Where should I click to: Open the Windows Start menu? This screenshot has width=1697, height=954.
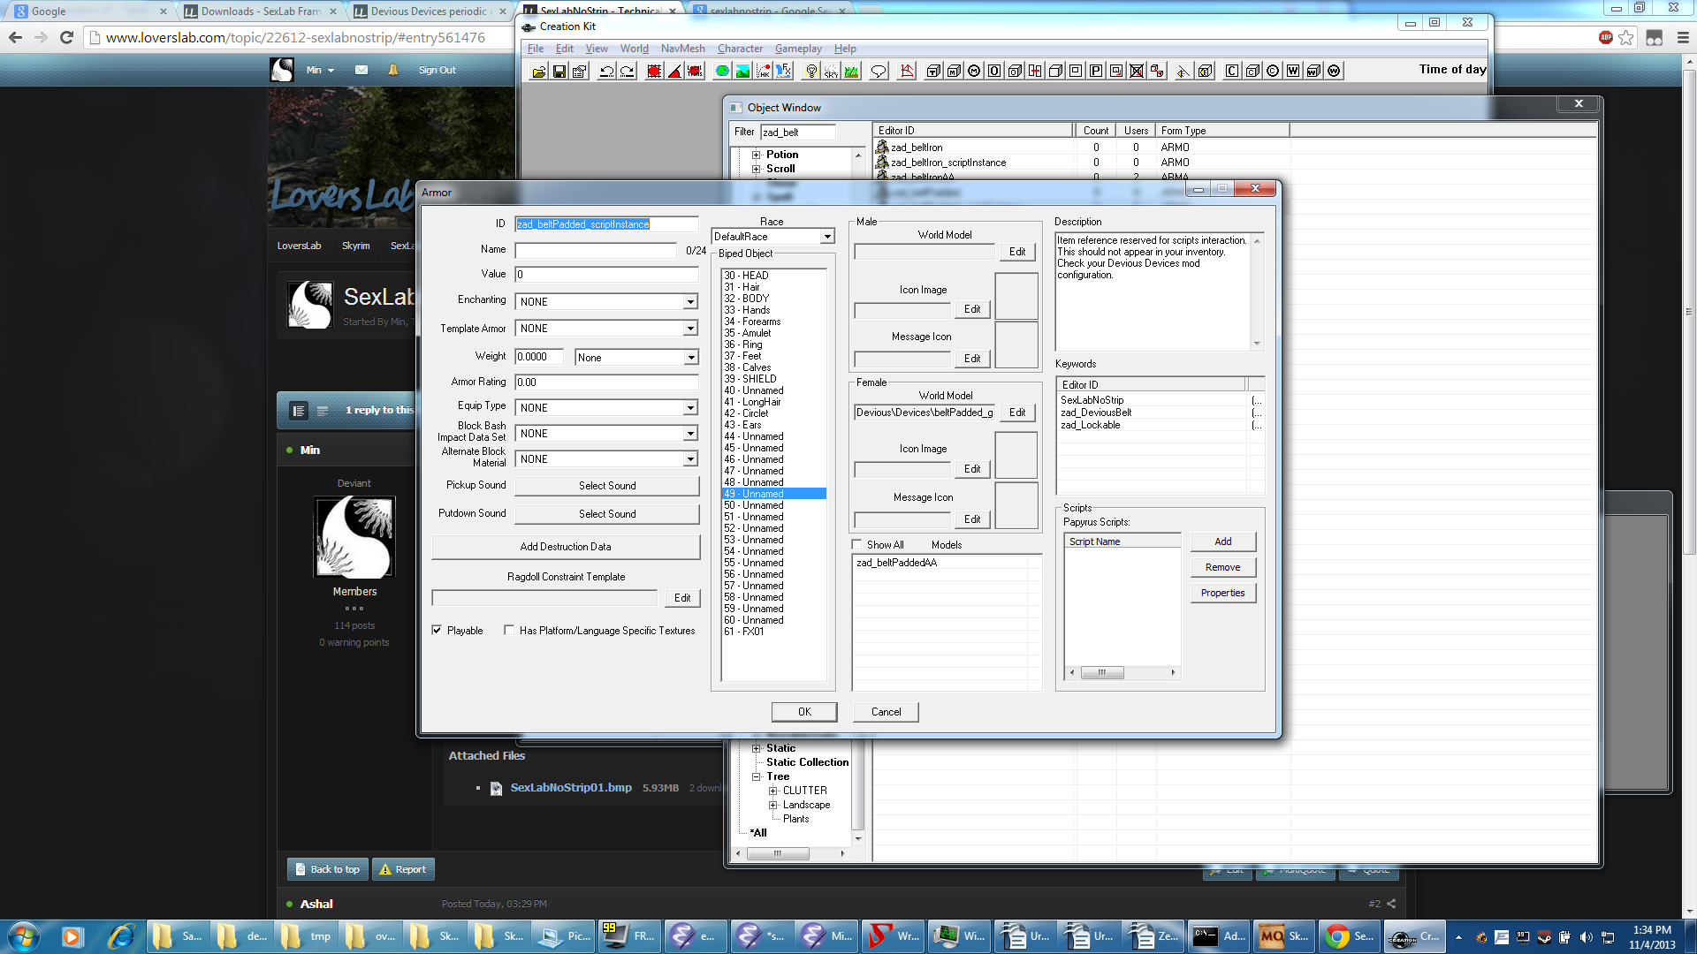point(24,936)
